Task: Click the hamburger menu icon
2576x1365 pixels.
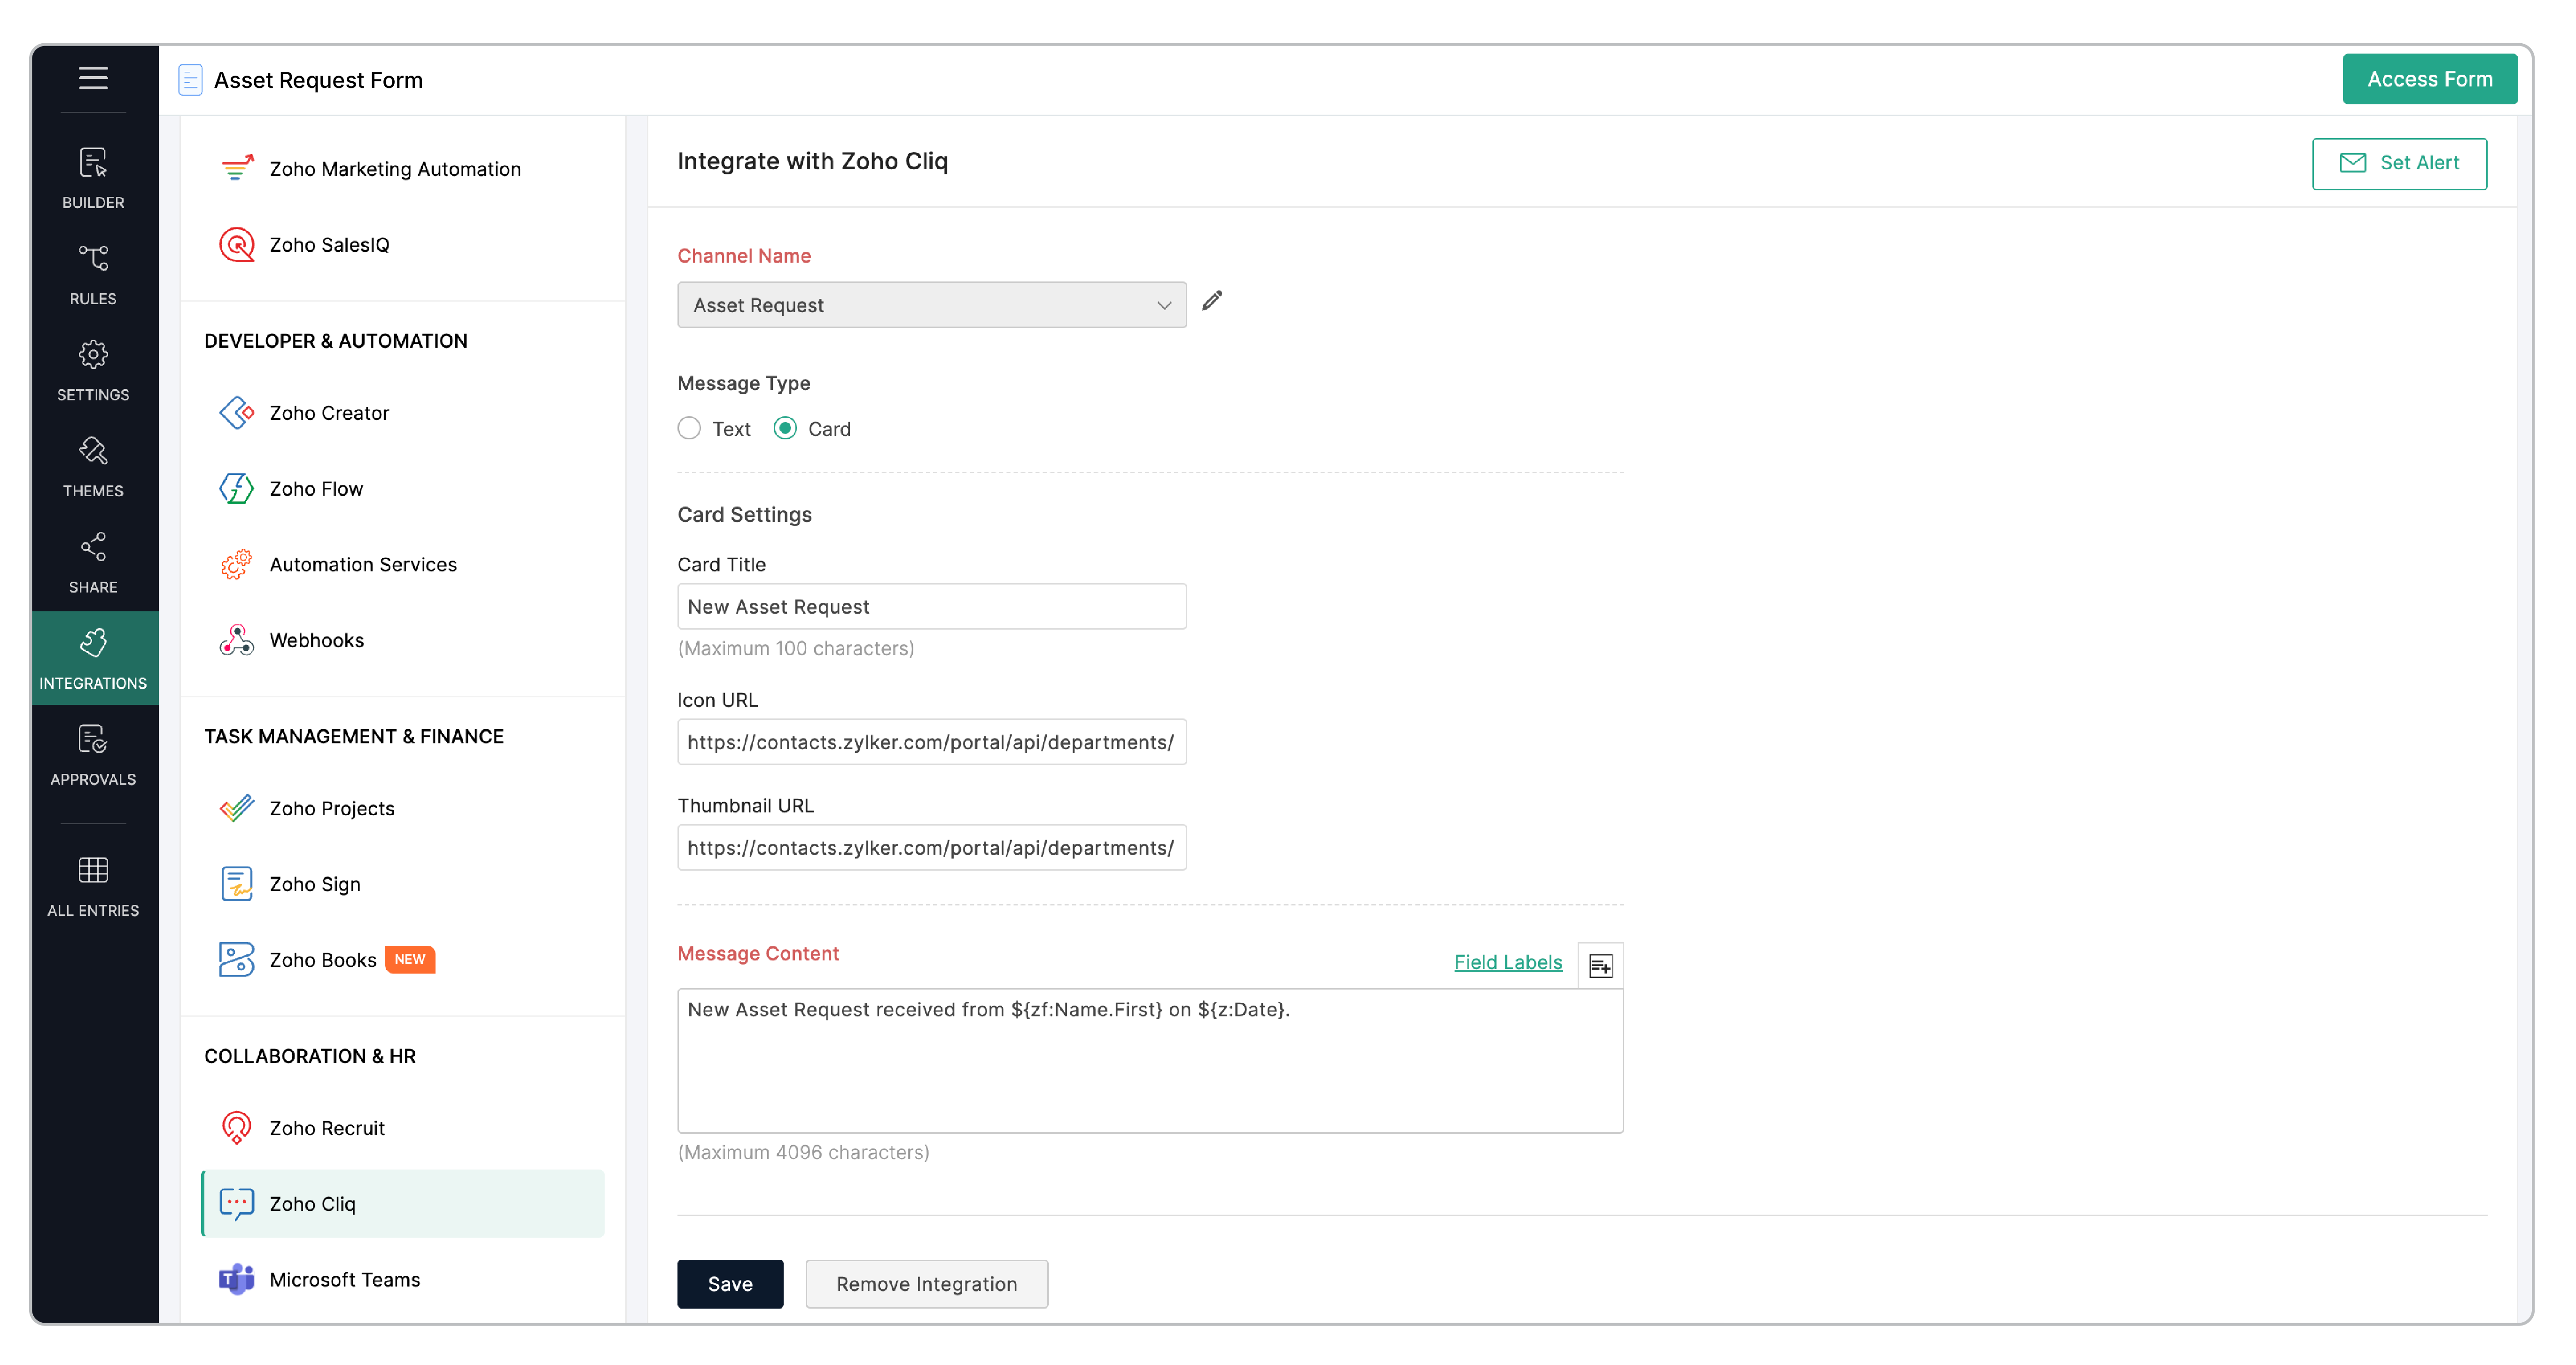Action: click(93, 78)
